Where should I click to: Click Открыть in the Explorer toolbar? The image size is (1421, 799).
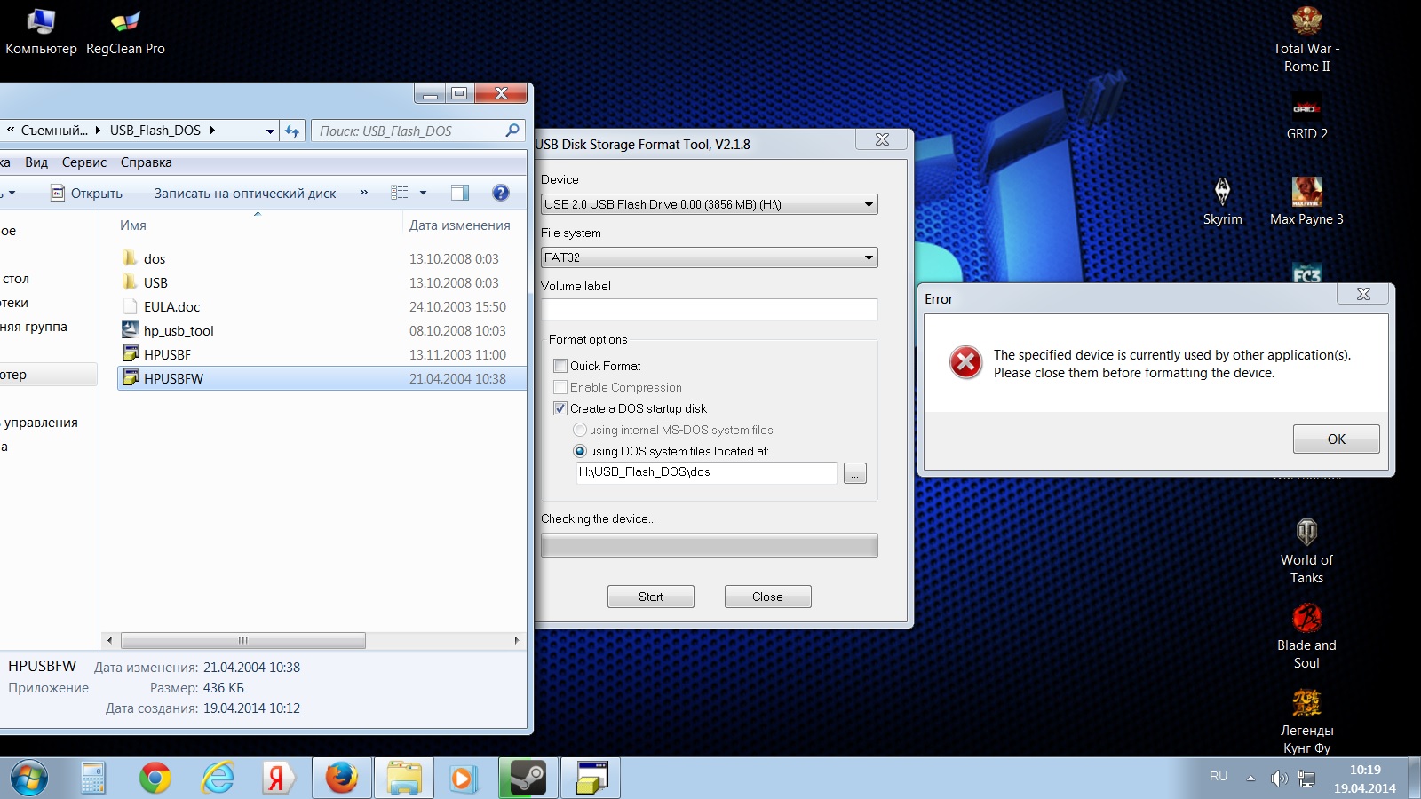click(x=87, y=193)
